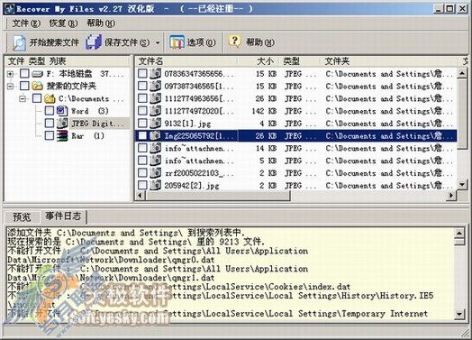Click the file icon of 1112774972020[

pyautogui.click(x=155, y=111)
